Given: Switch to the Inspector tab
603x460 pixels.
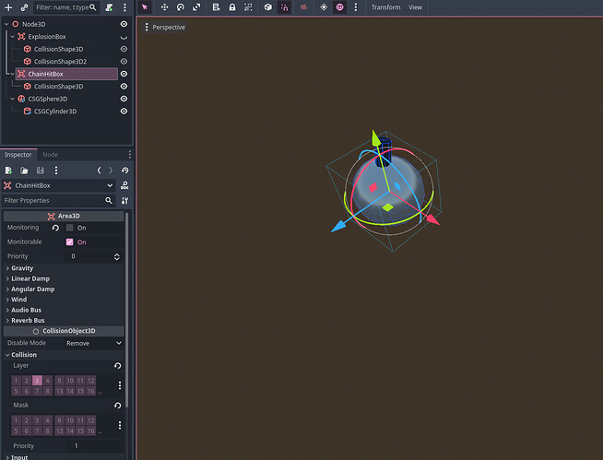Looking at the screenshot, I should click(18, 155).
